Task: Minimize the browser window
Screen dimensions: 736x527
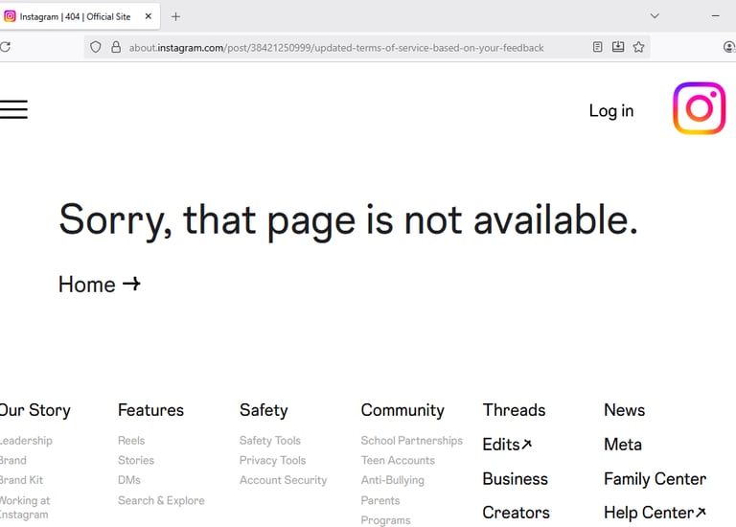Action: click(x=715, y=16)
